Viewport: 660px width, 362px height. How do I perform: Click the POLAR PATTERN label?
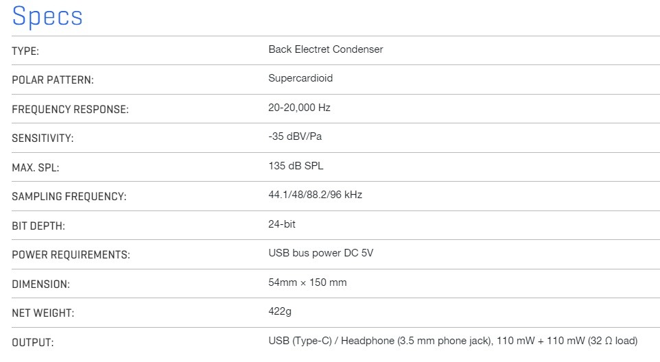53,80
